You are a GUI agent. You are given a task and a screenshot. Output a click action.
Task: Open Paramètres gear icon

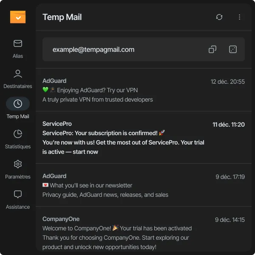click(18, 164)
